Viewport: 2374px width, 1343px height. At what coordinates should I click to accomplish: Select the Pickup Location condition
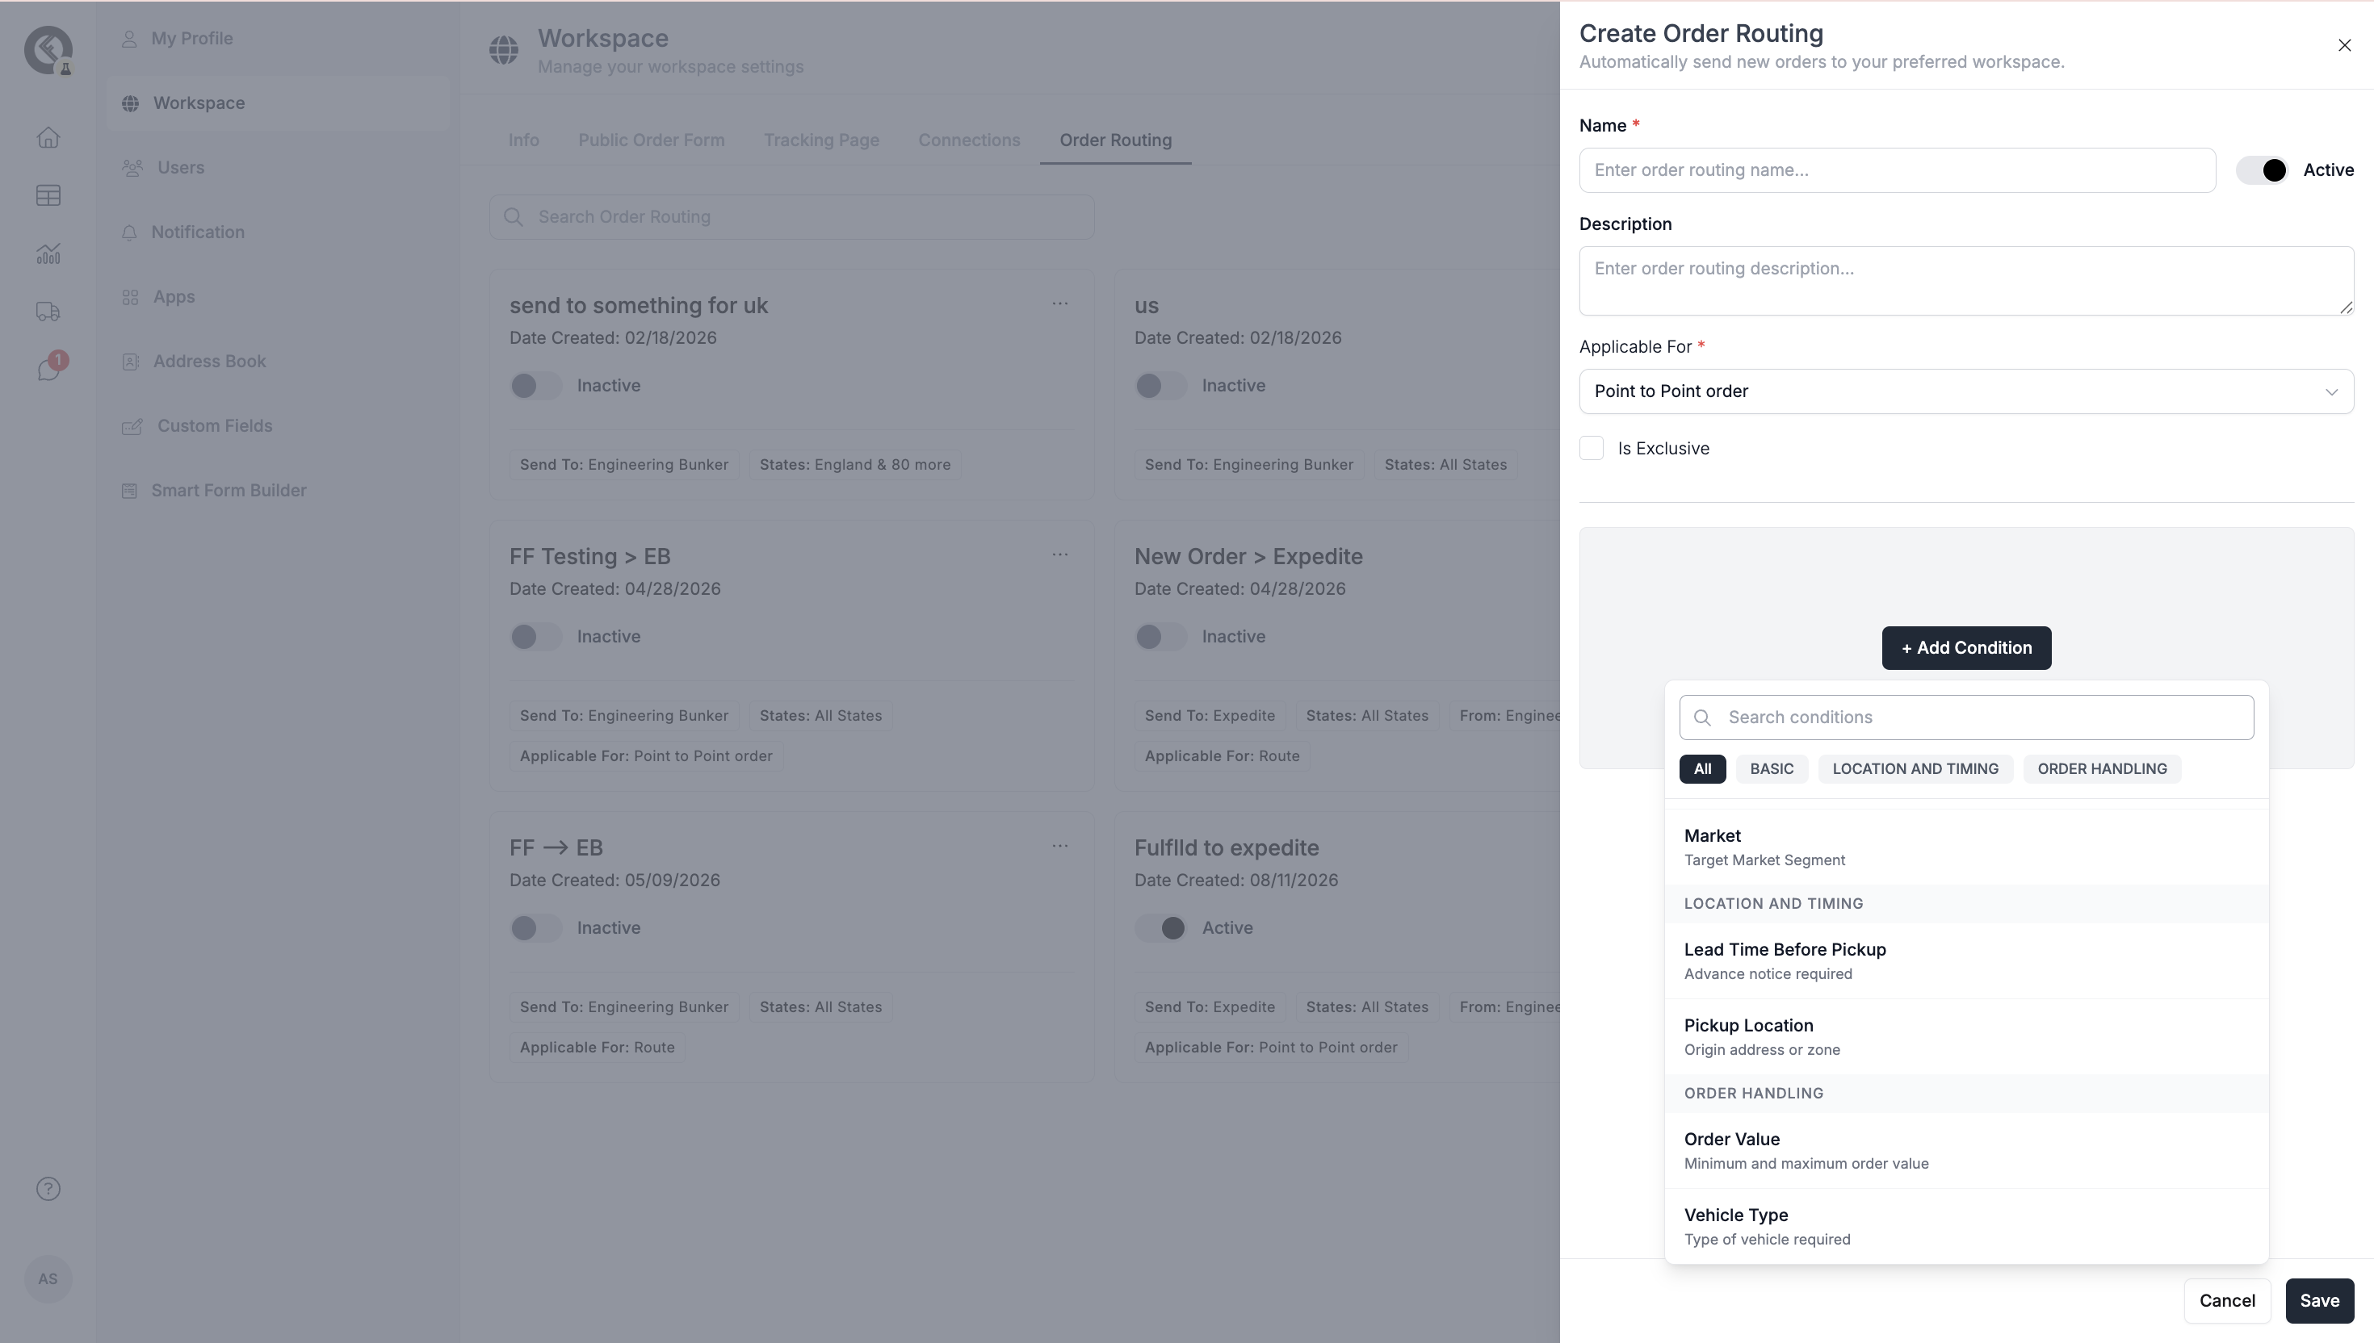pyautogui.click(x=1966, y=1037)
